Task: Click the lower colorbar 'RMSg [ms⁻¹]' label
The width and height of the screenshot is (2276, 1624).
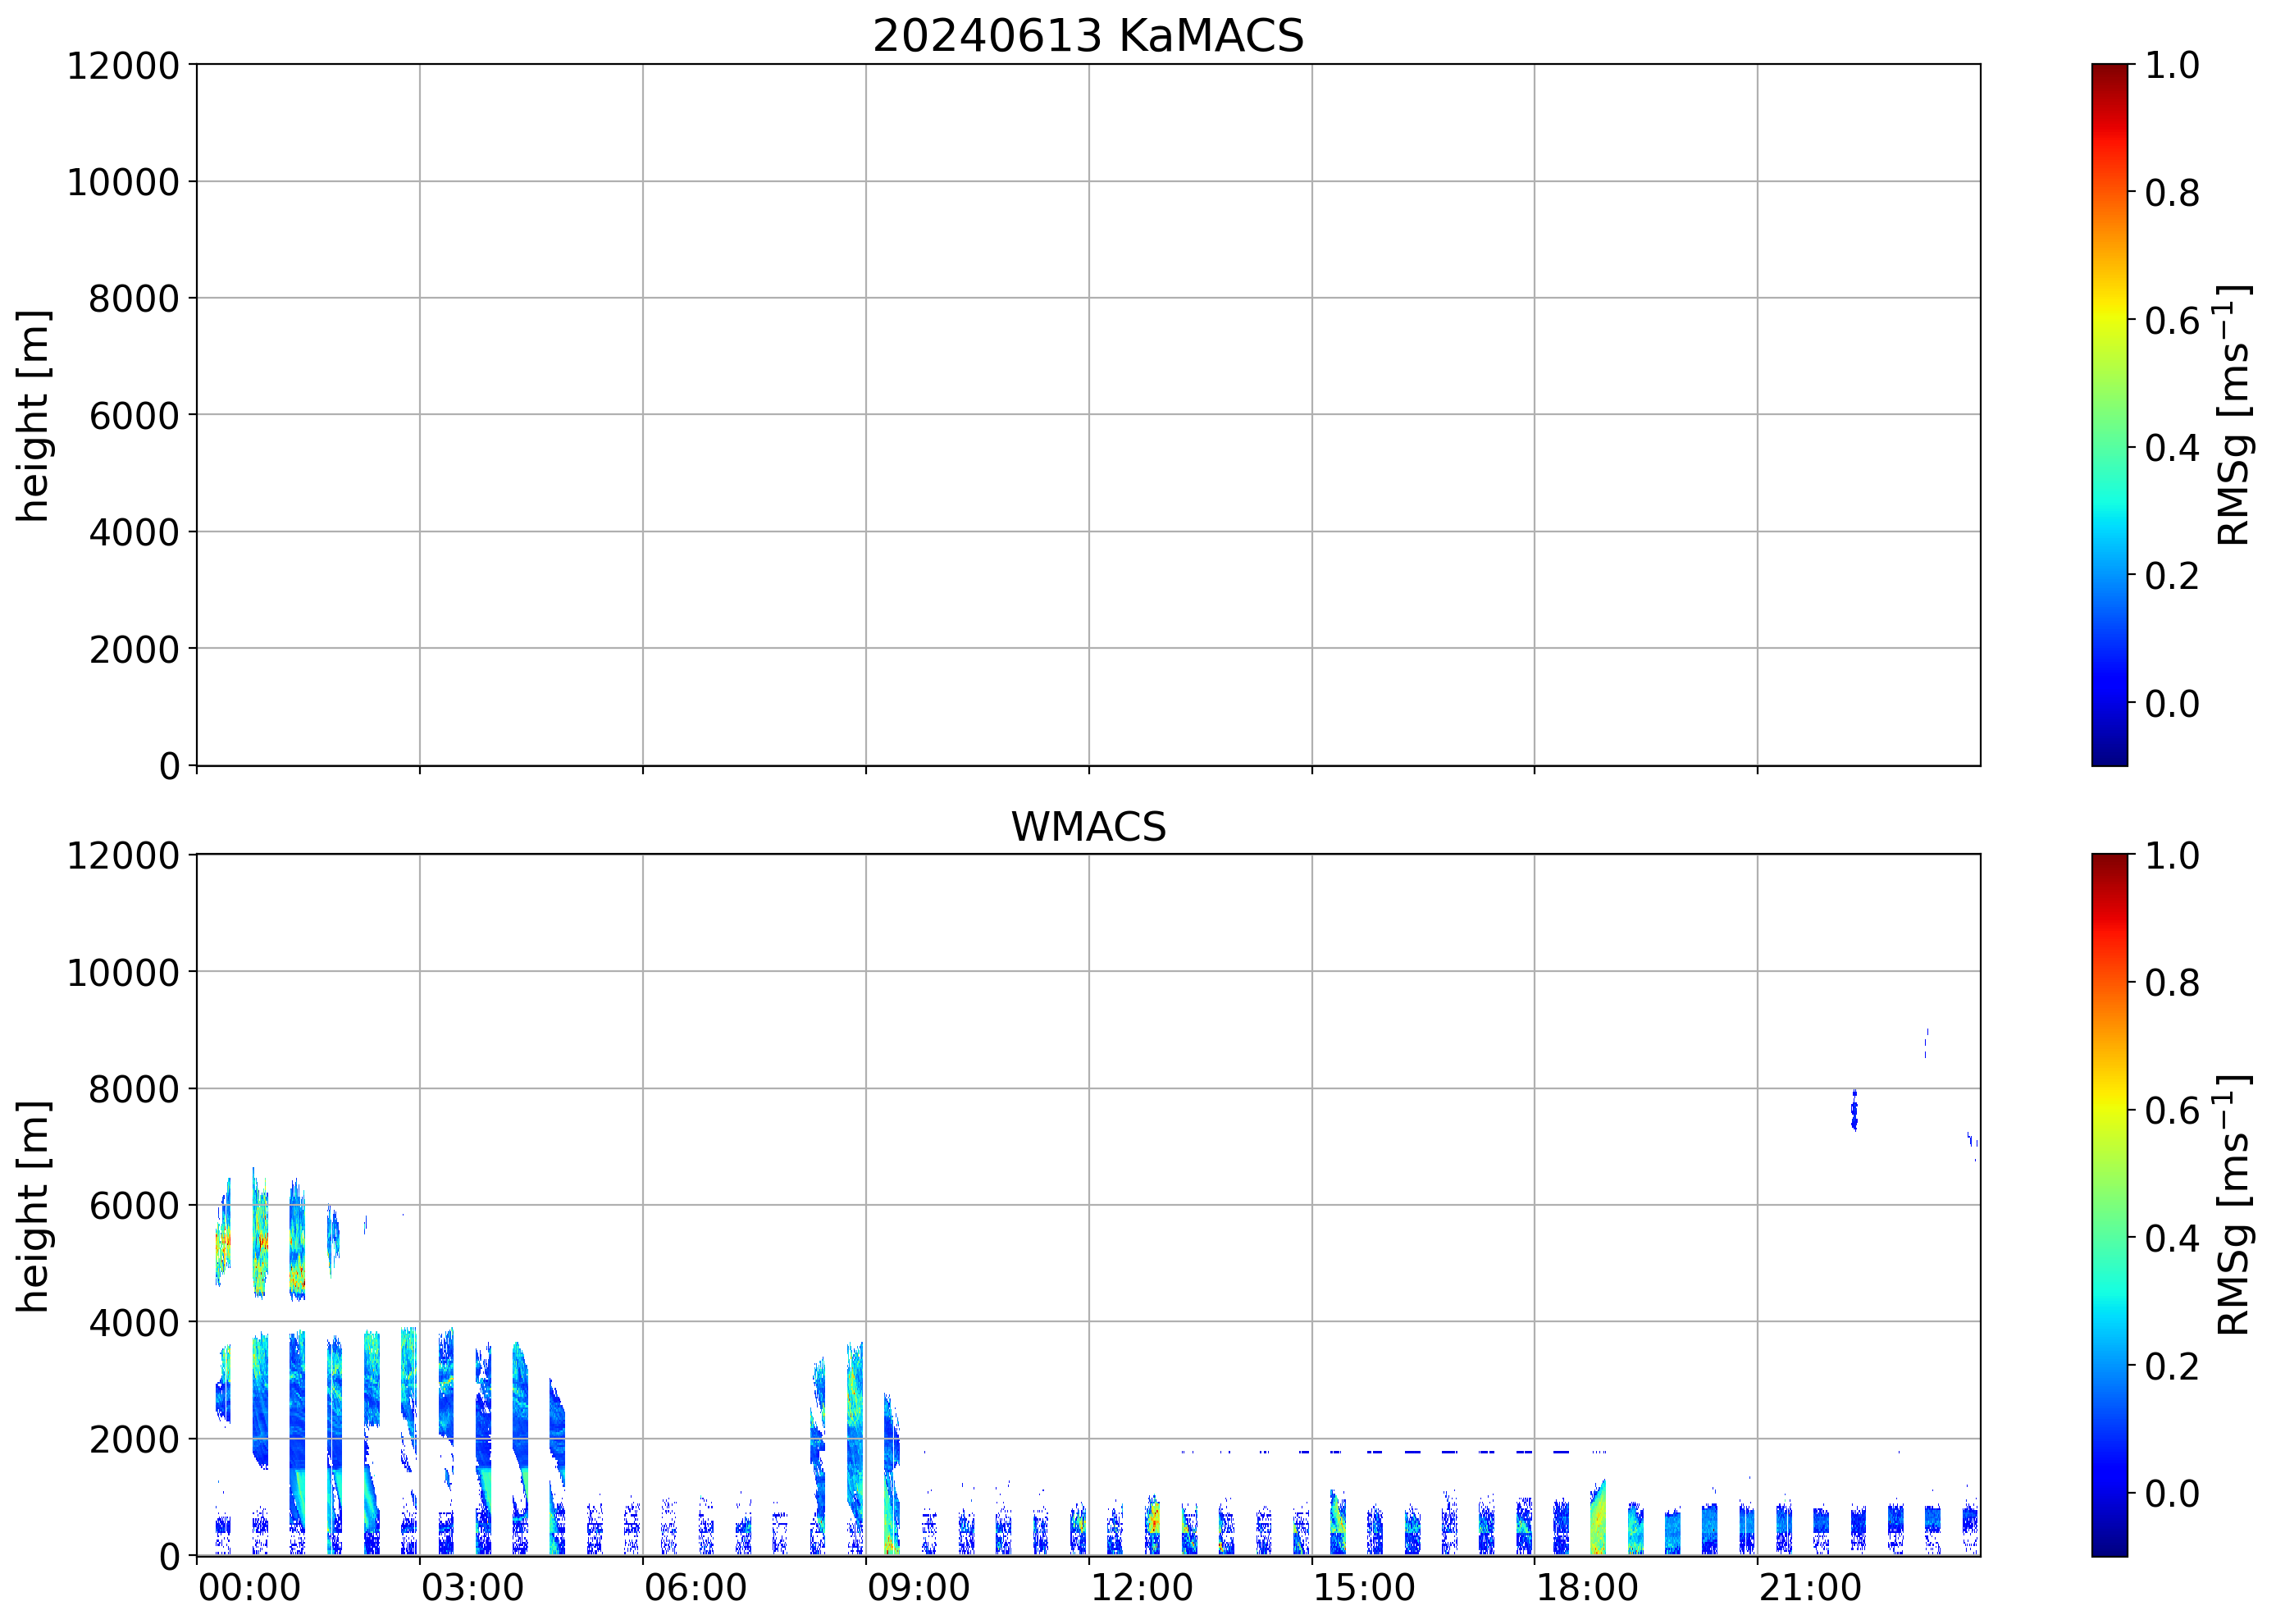Action: (2233, 1205)
